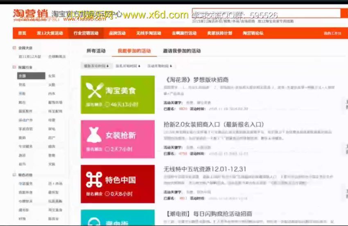The height and width of the screenshot is (226, 348).
Task: Click the search input field
Action: click(266, 13)
